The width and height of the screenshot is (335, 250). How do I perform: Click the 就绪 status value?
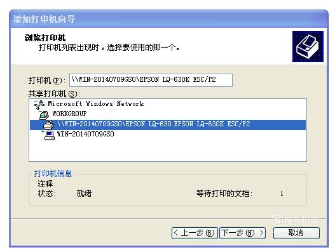pos(84,194)
